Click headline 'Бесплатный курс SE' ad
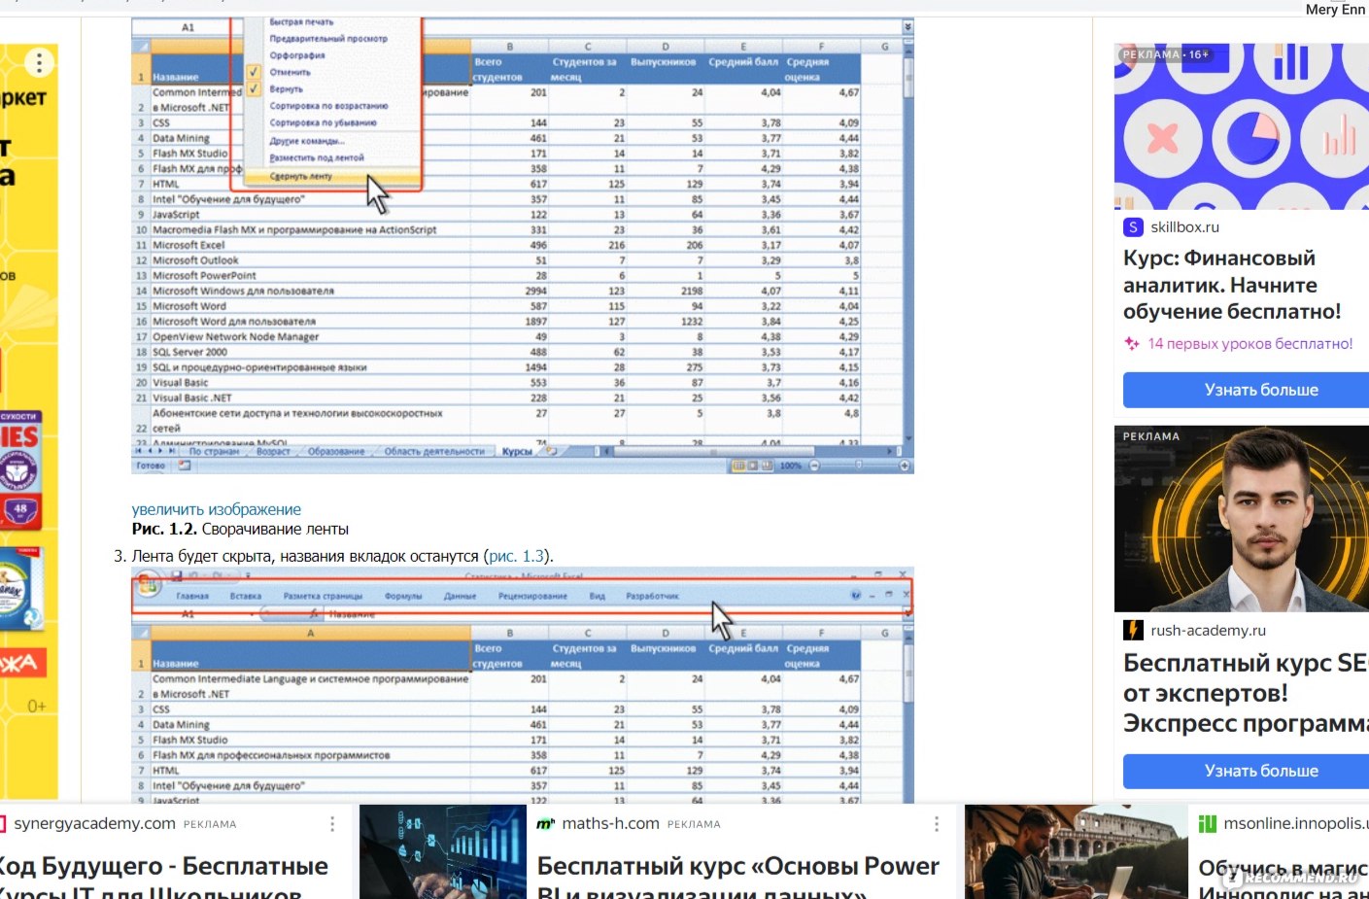 [1246, 693]
